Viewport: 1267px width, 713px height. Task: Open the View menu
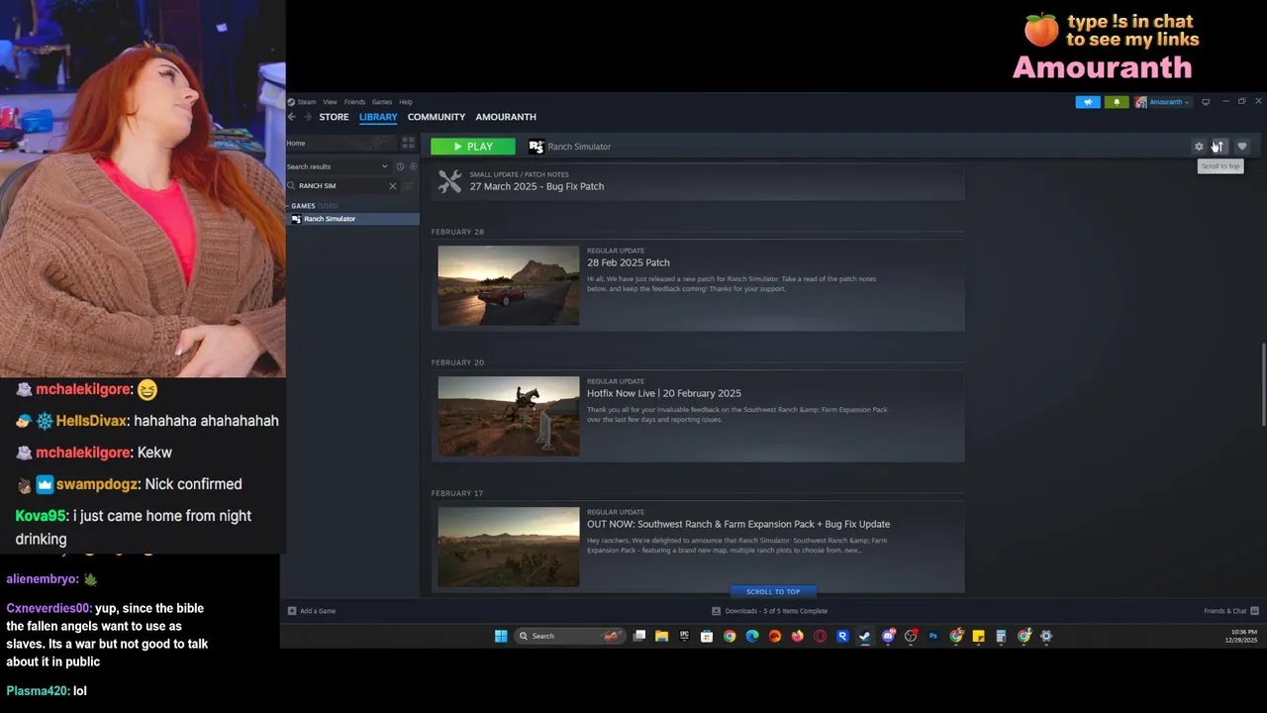point(330,102)
